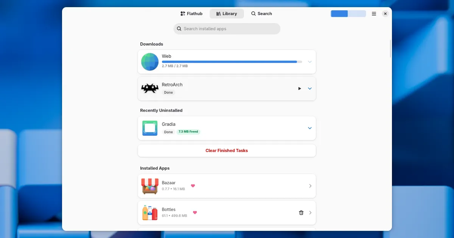The width and height of the screenshot is (454, 238).
Task: Click the heart icon beside Bottles
Action: point(195,213)
